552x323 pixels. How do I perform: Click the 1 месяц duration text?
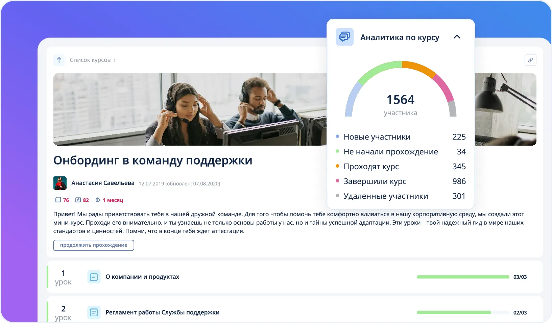113,200
